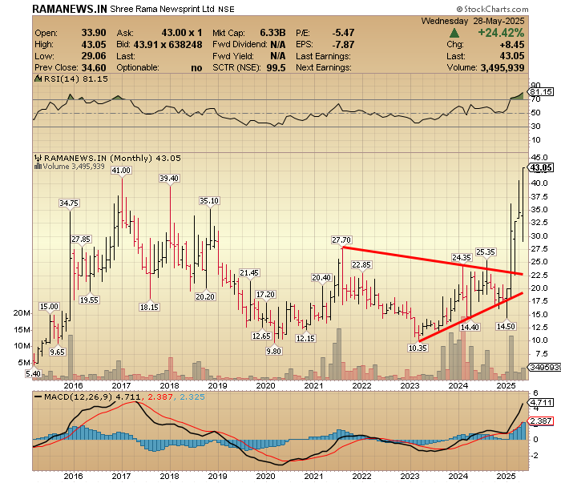Image resolution: width=561 pixels, height=483 pixels.
Task: Click the 3495939 volume axis tag
Action: coord(545,367)
